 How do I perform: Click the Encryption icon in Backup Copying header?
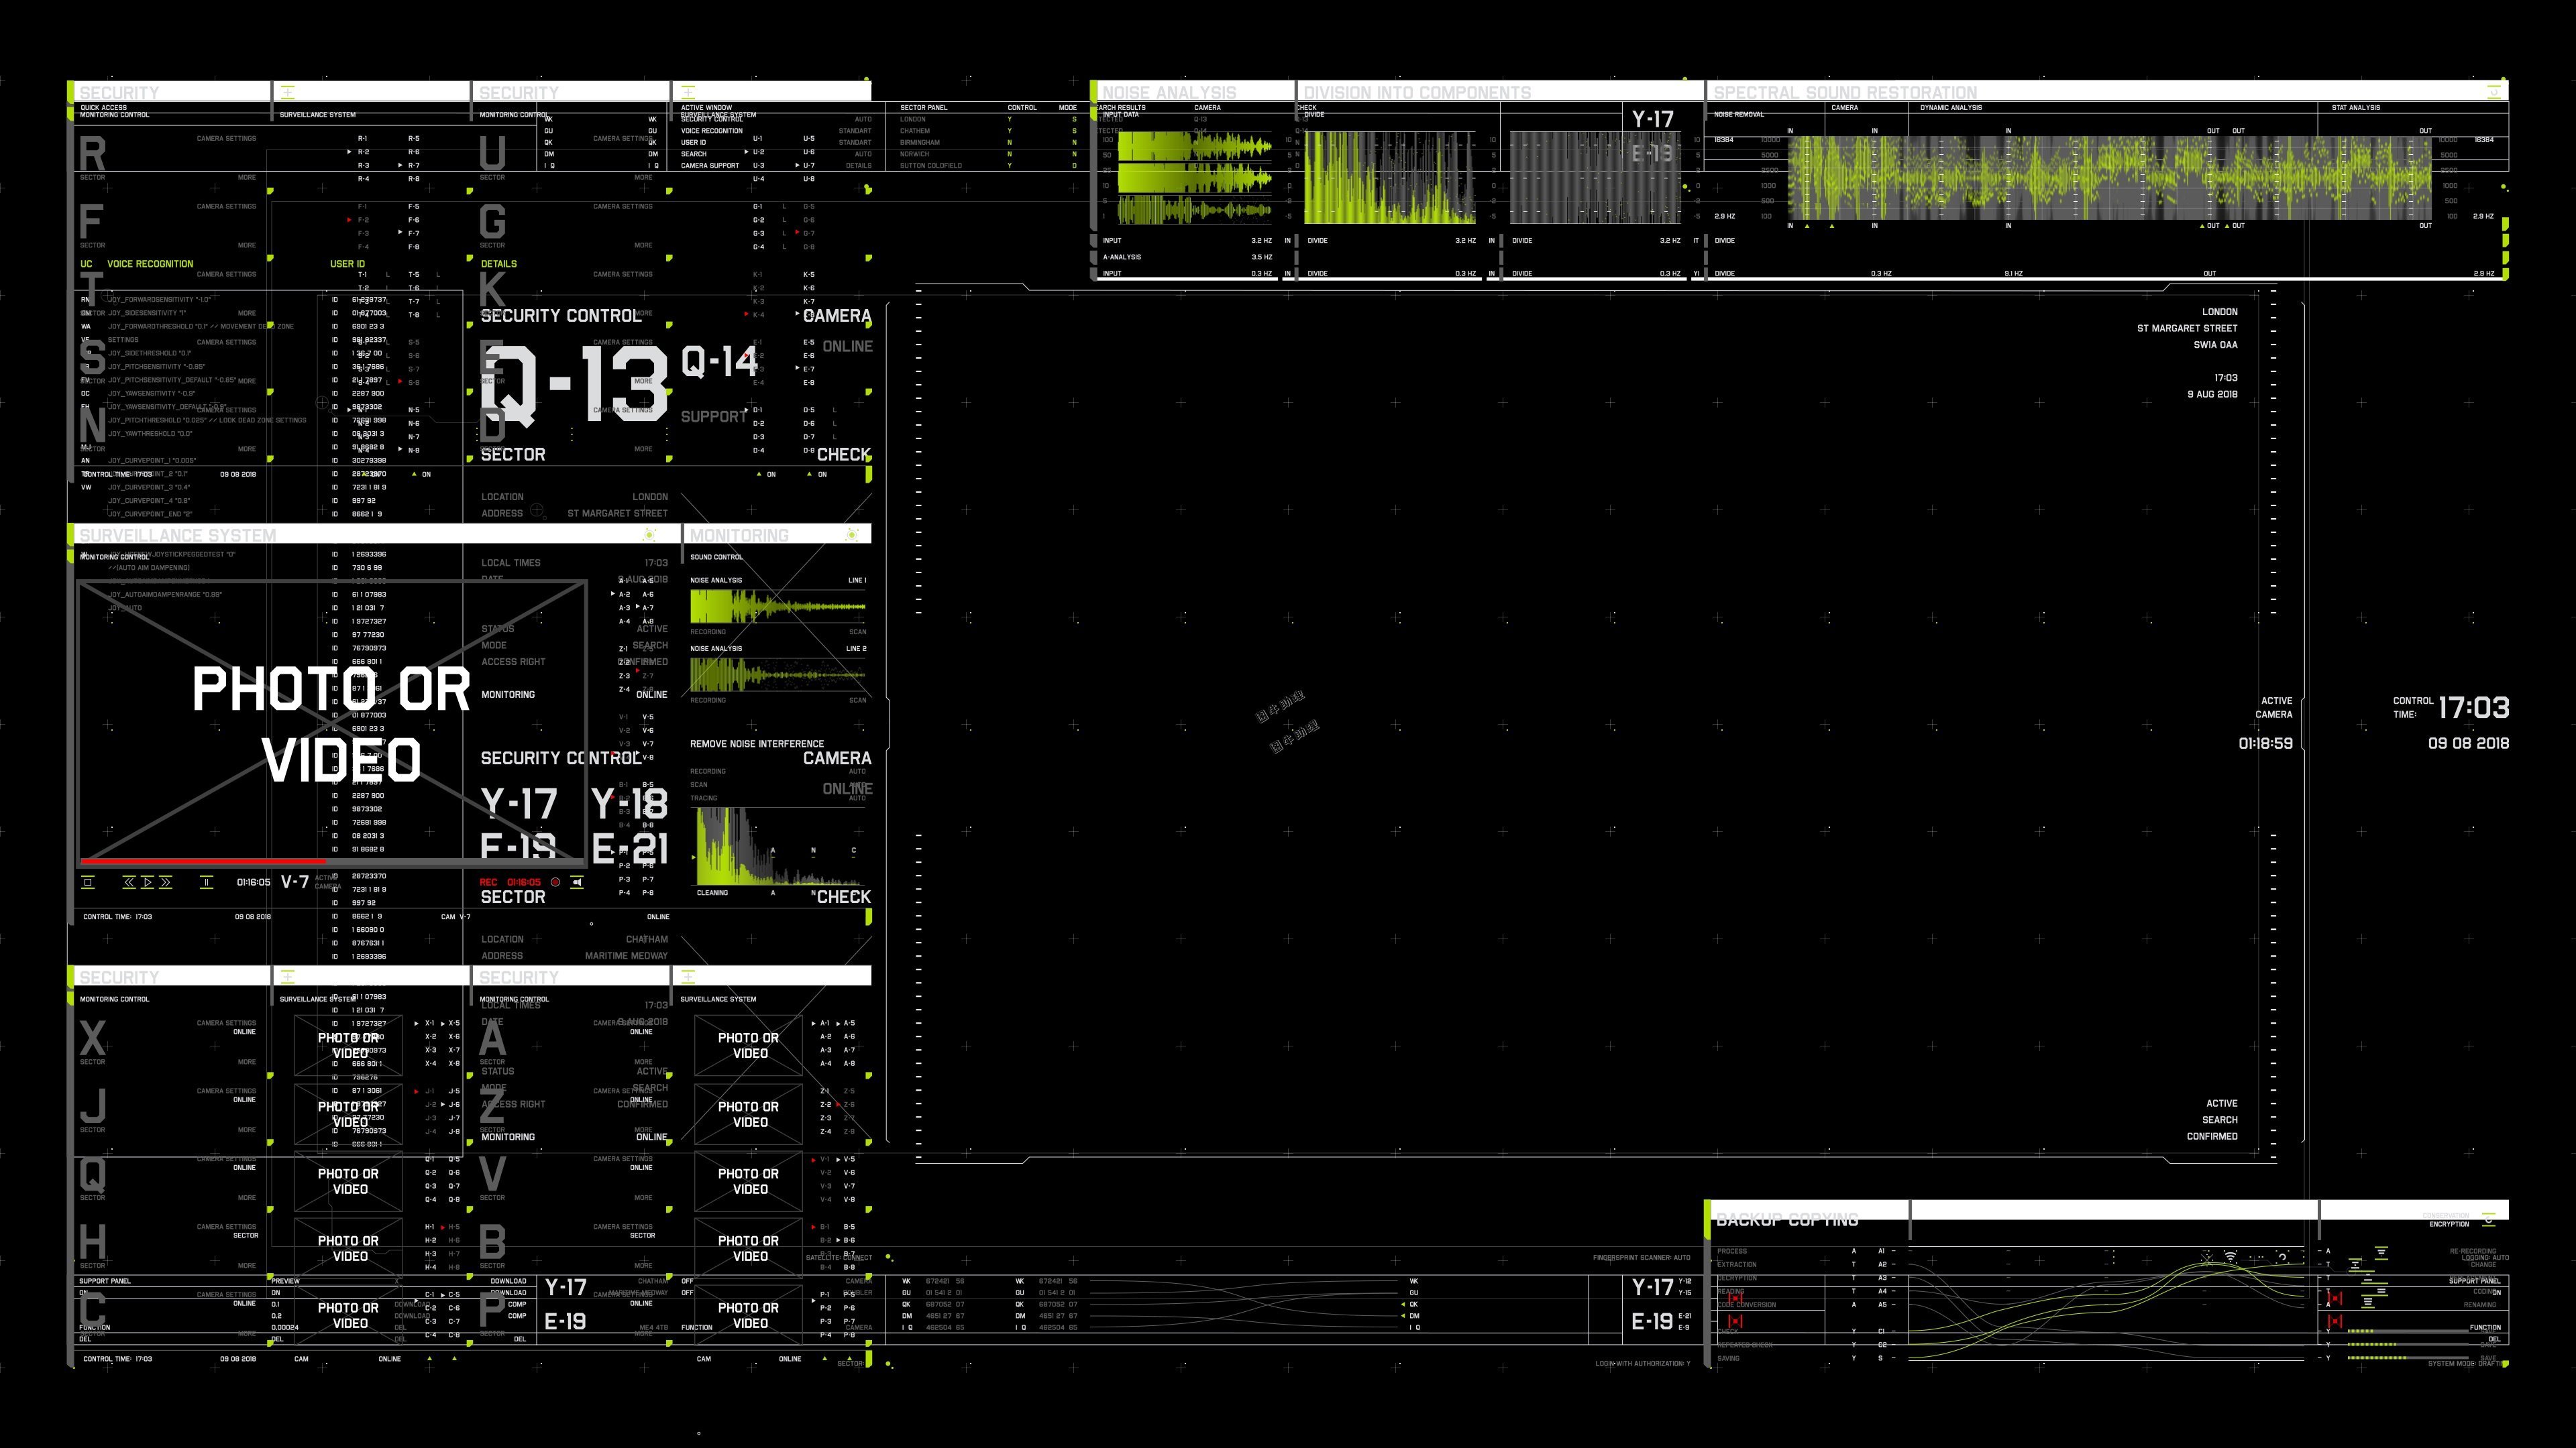pos(2488,1219)
